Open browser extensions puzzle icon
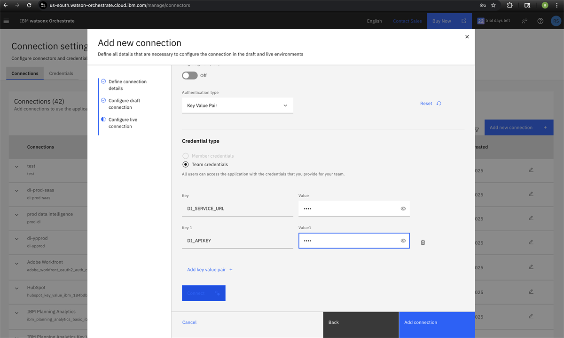This screenshot has height=338, width=564. (x=510, y=5)
